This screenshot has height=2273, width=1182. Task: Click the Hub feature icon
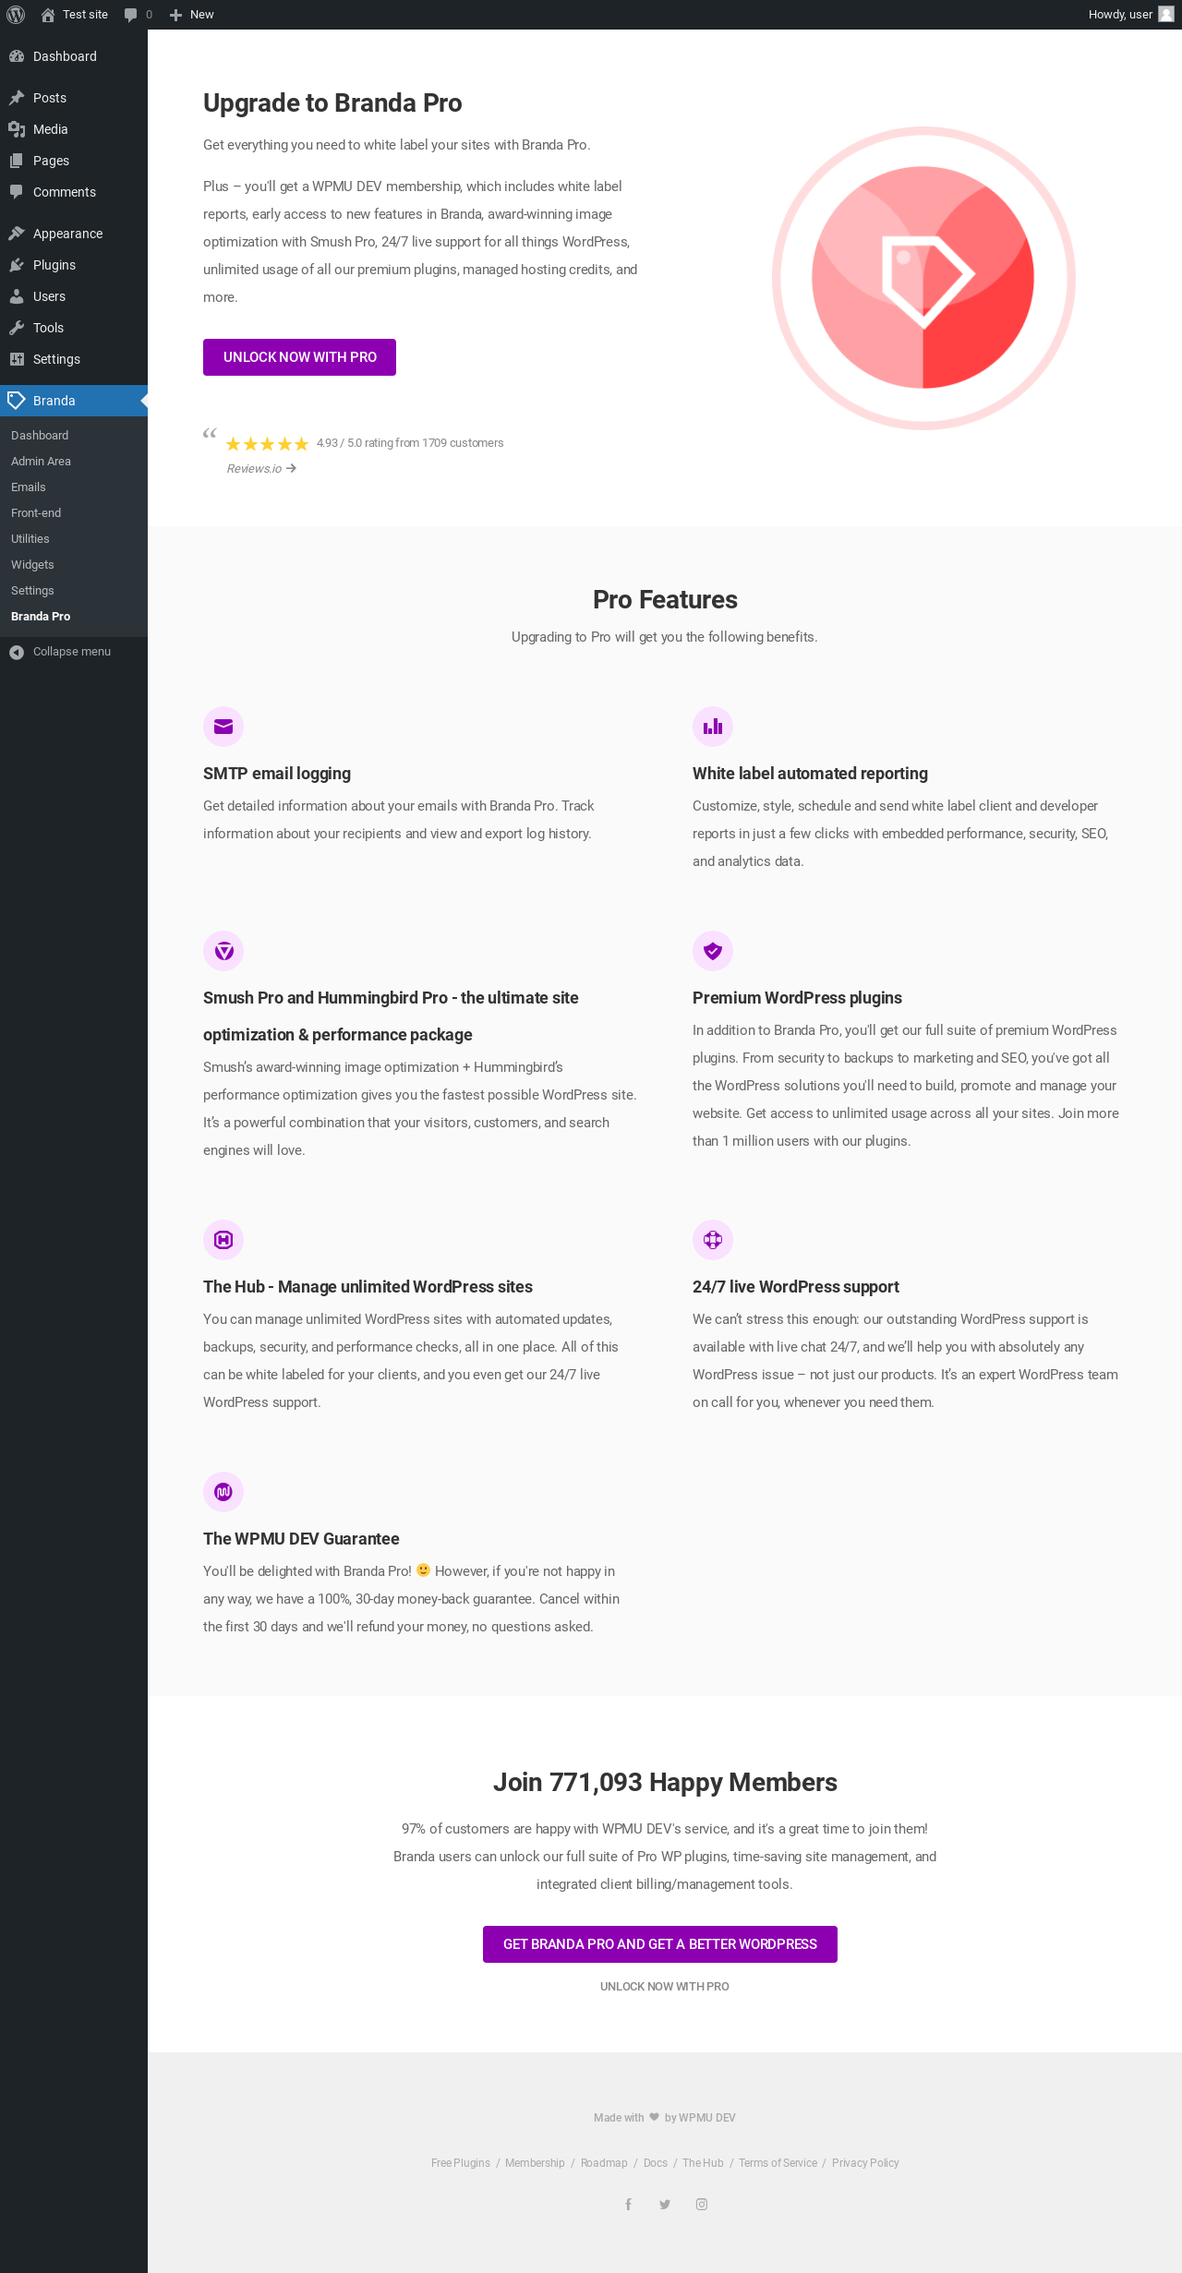point(223,1239)
